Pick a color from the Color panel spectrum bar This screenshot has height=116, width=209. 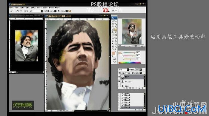[130, 63]
